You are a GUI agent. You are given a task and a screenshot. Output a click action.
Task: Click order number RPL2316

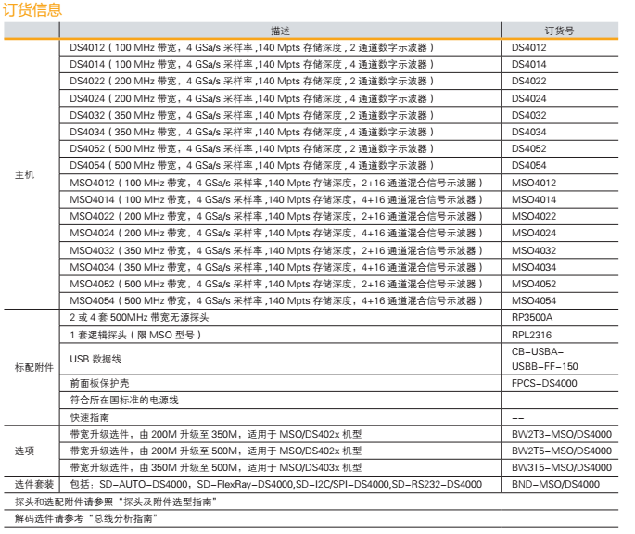(531, 335)
